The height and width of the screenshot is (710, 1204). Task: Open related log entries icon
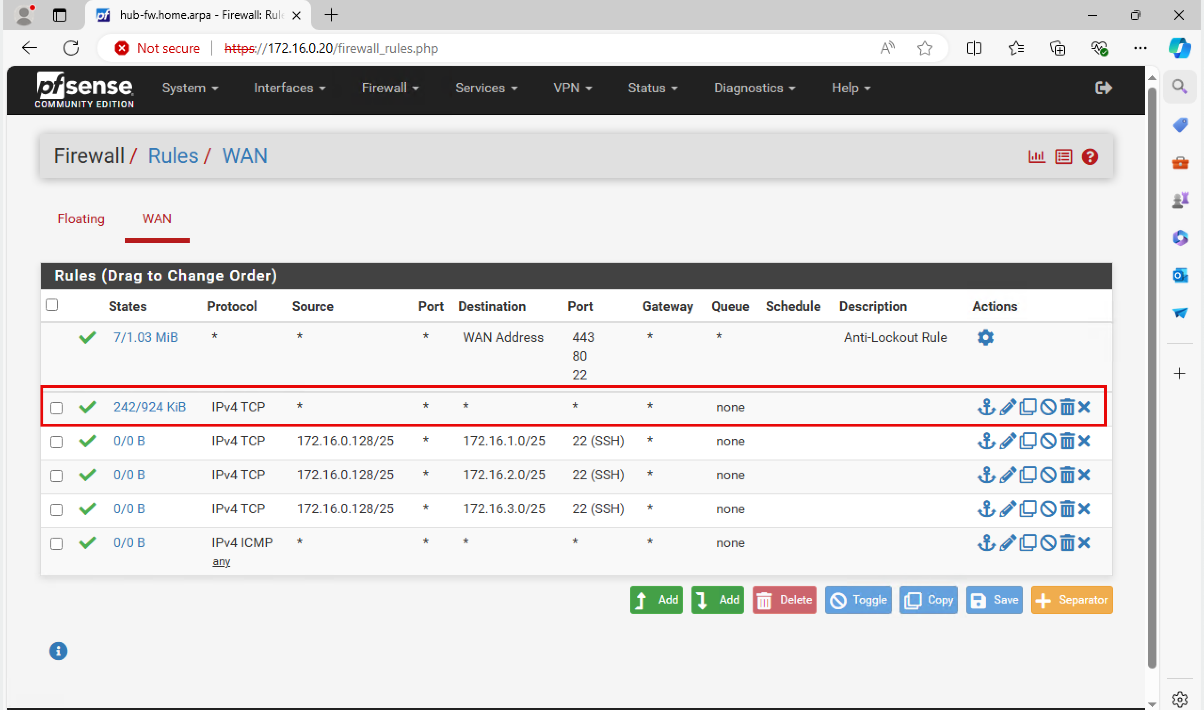[1063, 156]
